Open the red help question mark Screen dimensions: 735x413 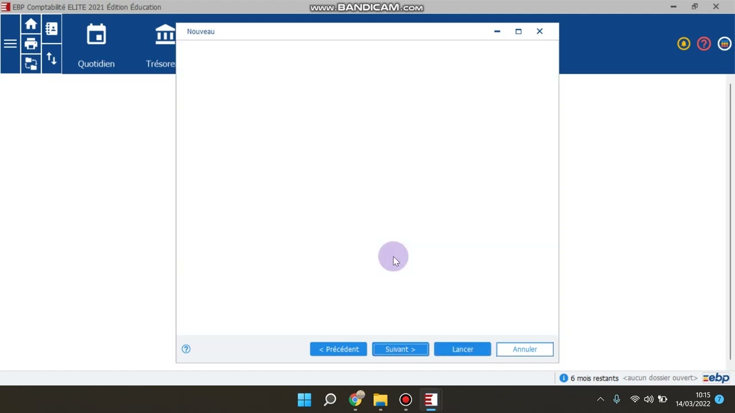[x=704, y=44]
